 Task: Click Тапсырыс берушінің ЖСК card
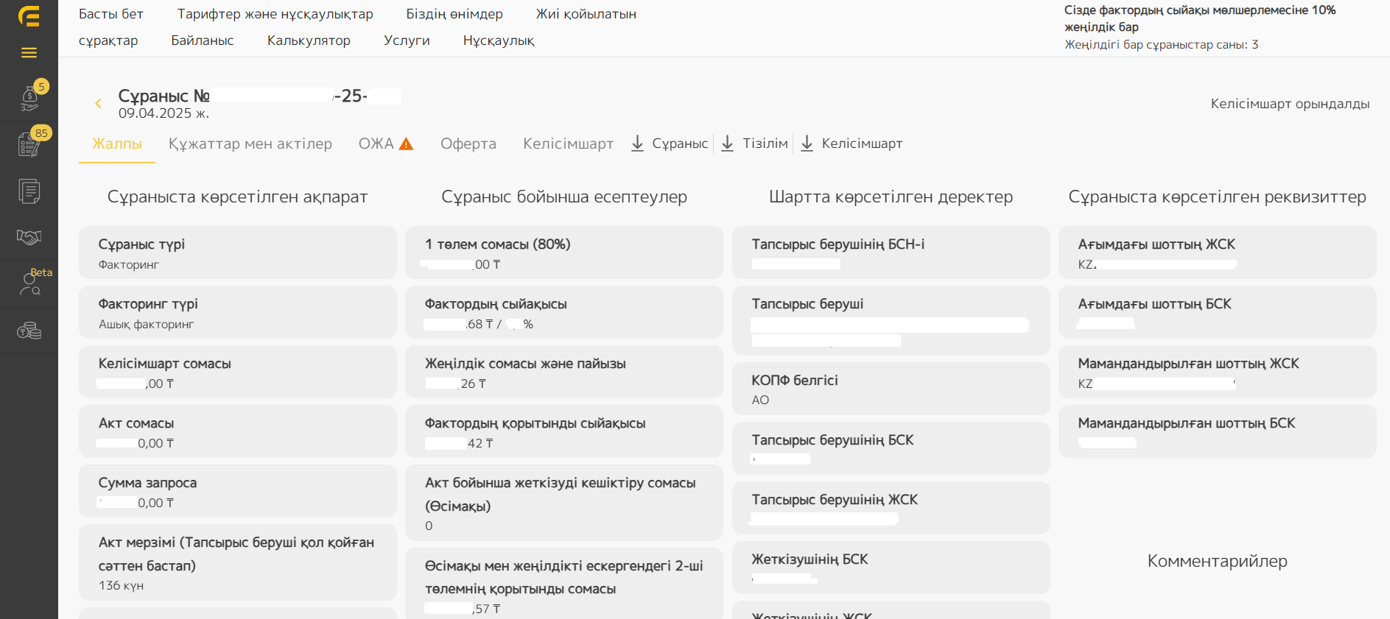(891, 508)
